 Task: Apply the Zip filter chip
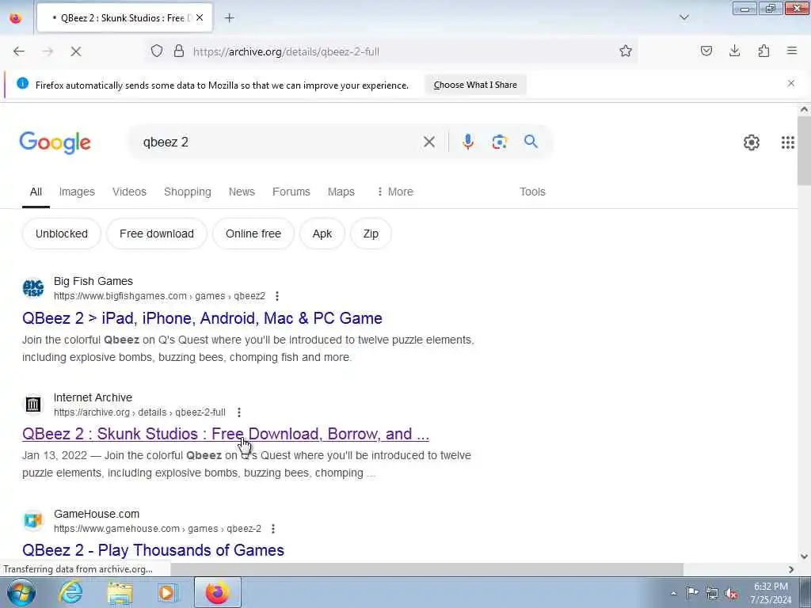371,234
